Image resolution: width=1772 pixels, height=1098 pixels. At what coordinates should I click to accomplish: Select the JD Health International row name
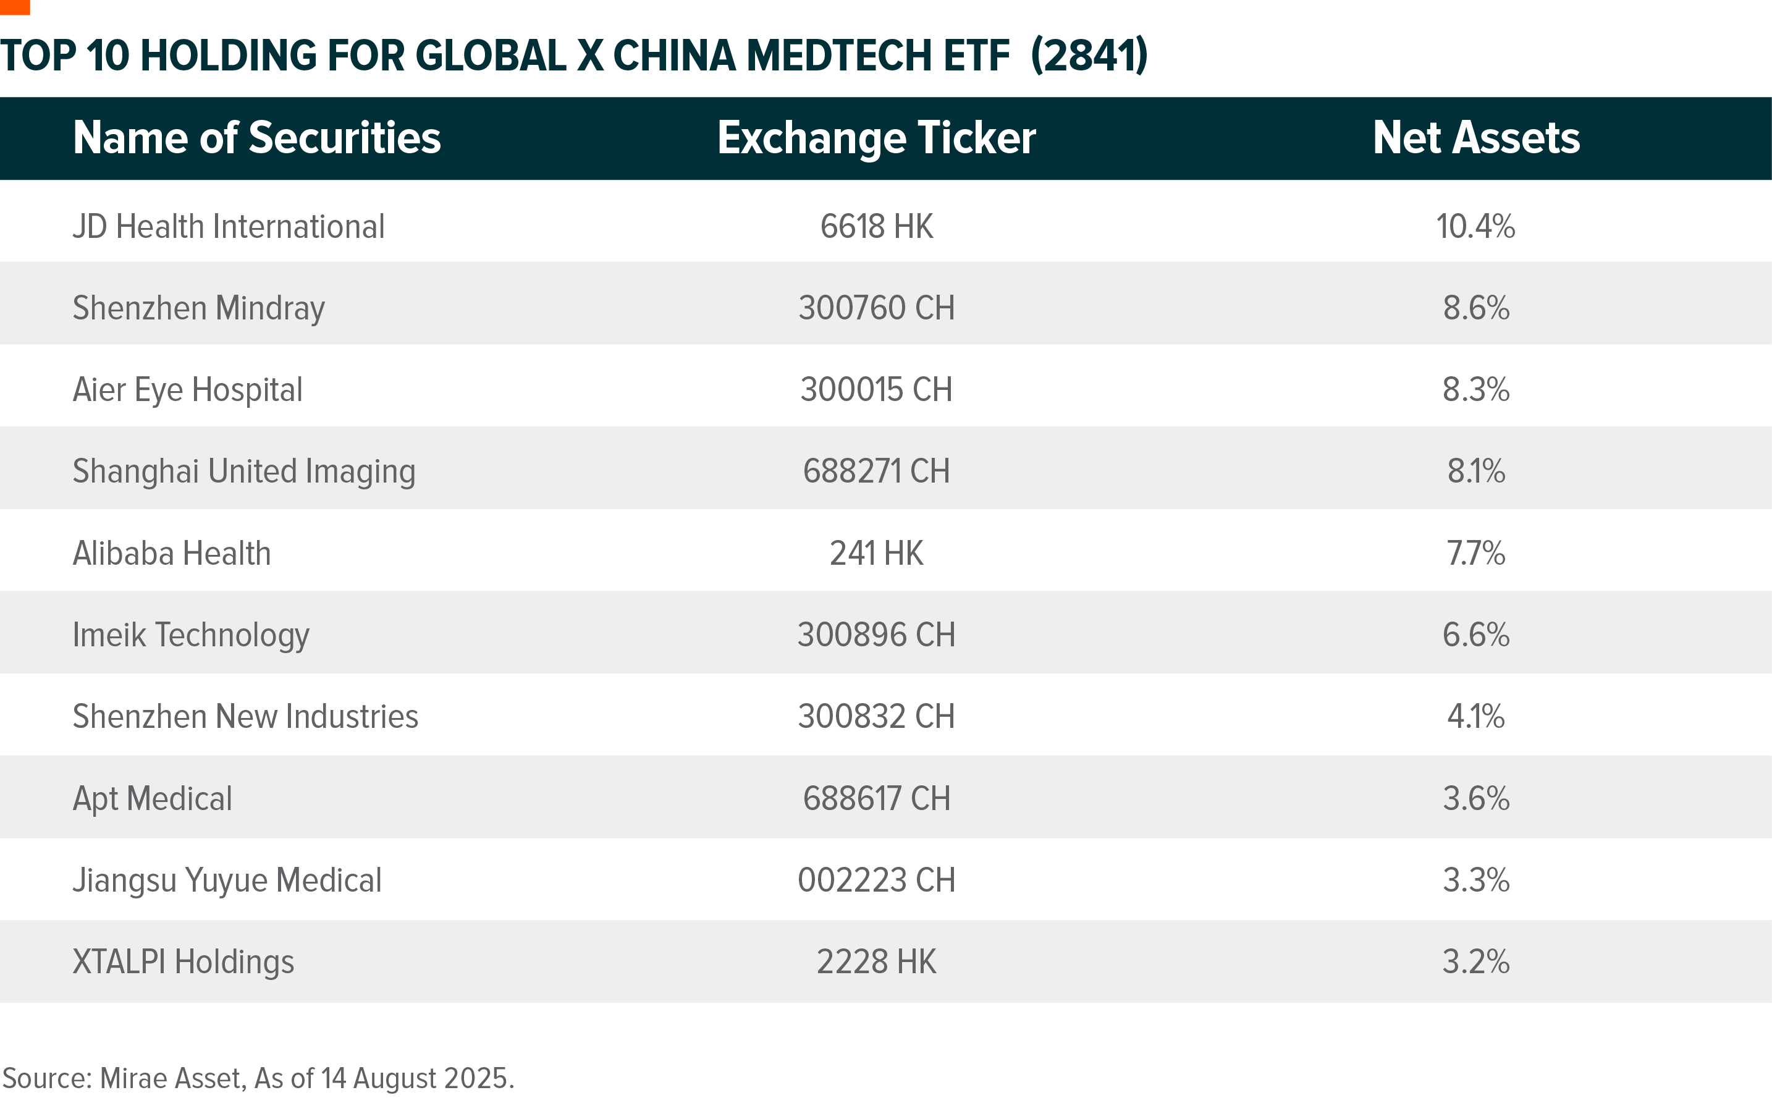click(229, 227)
